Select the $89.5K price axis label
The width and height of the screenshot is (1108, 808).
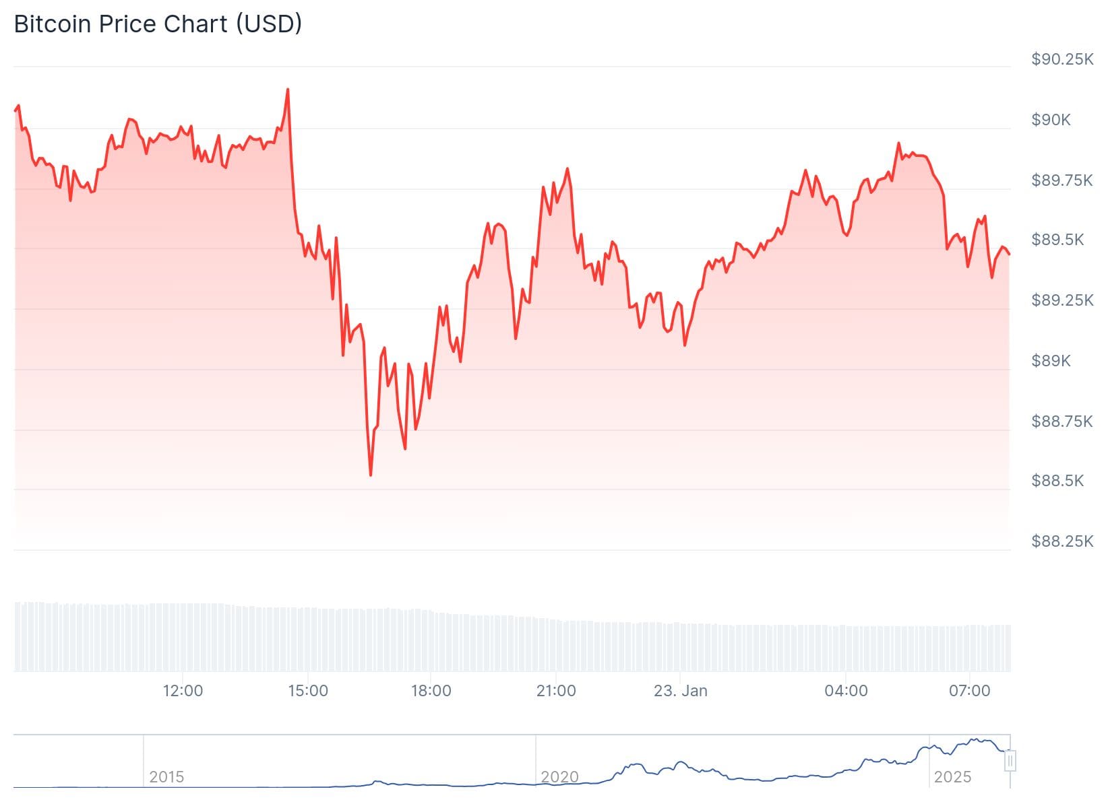click(x=1057, y=240)
